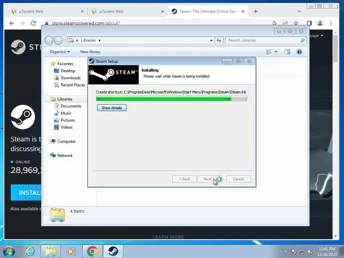Close the first µTorrent Web tab
Image resolution: width=344 pixels, height=258 pixels.
(82, 11)
